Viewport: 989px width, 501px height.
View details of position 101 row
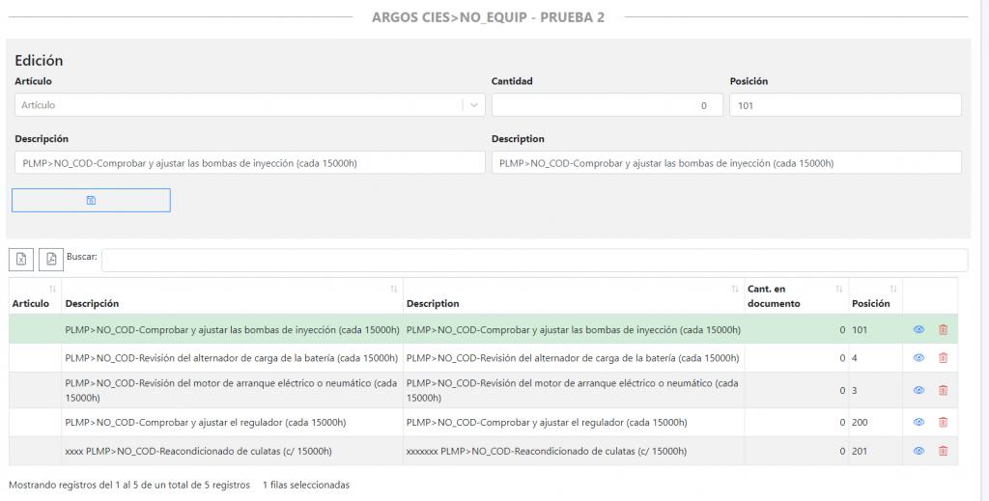pos(918,329)
